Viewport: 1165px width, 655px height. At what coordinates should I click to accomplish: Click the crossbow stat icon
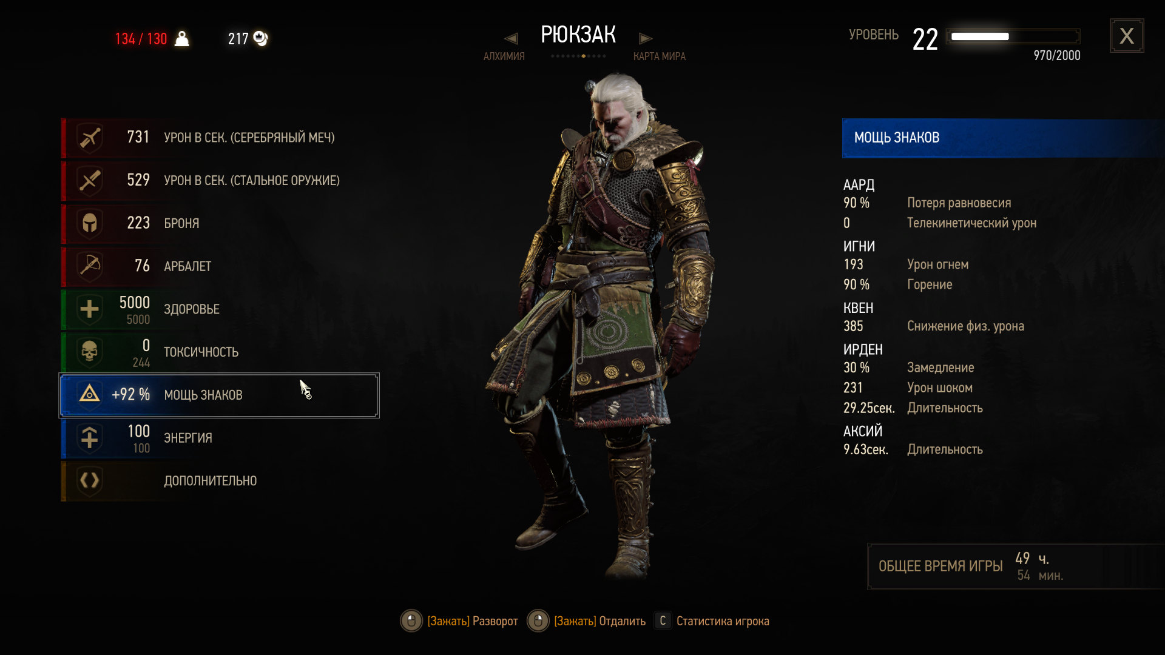tap(90, 266)
